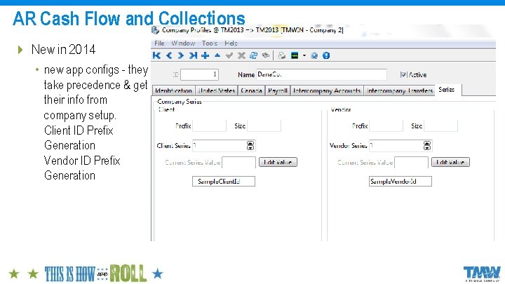Click the 'New in 2014' bullet text

coord(63,50)
